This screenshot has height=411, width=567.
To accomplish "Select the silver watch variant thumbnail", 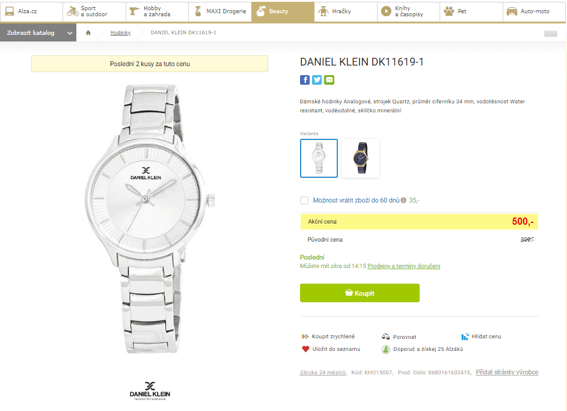I will pos(319,159).
